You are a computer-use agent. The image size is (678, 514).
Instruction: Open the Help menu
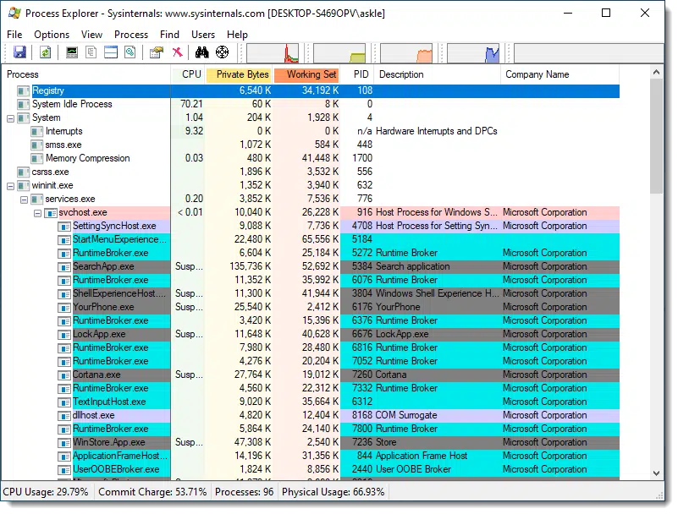pos(237,35)
